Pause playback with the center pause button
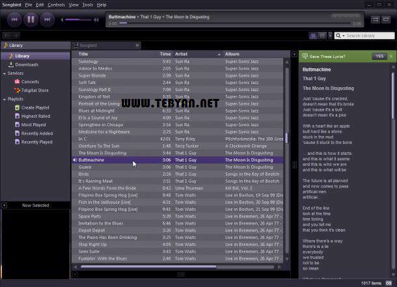The height and width of the screenshot is (287, 397). tap(30, 20)
